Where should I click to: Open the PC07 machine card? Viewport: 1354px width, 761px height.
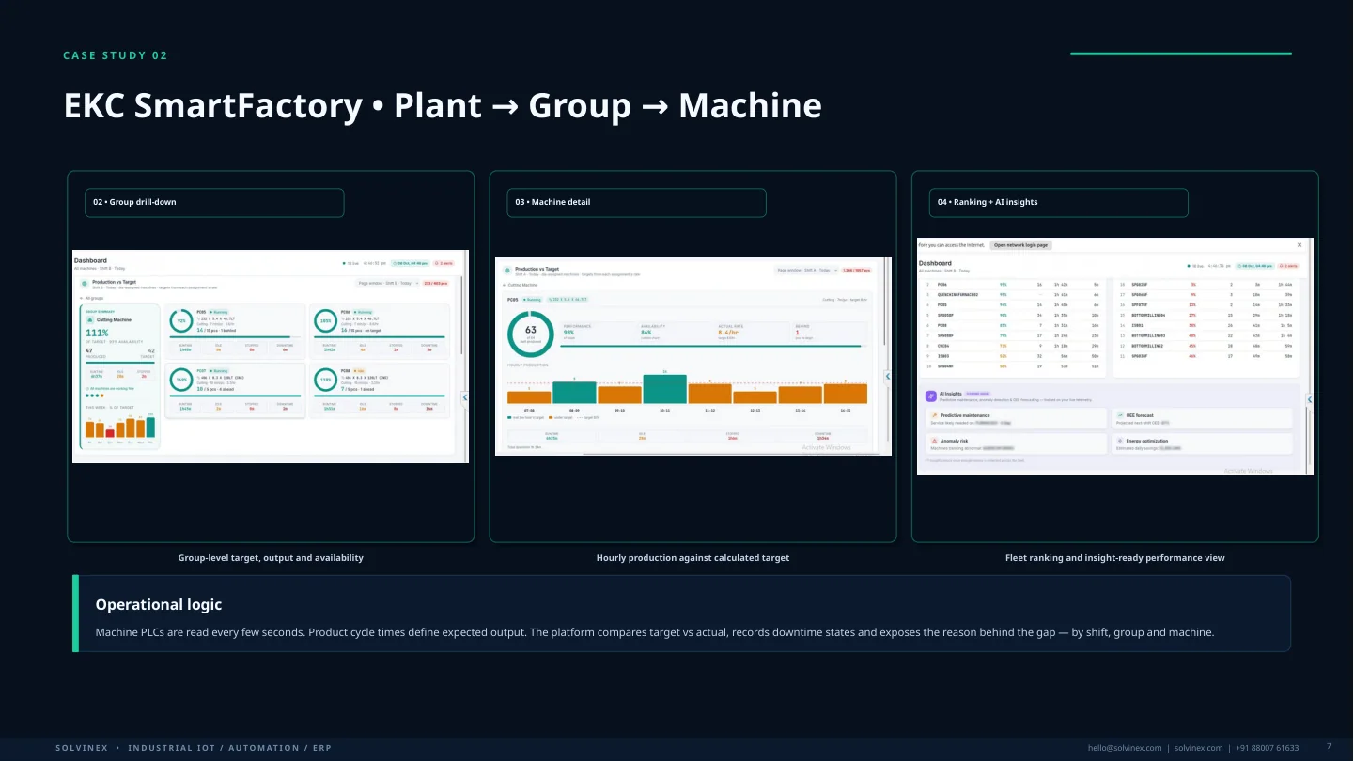click(x=235, y=390)
